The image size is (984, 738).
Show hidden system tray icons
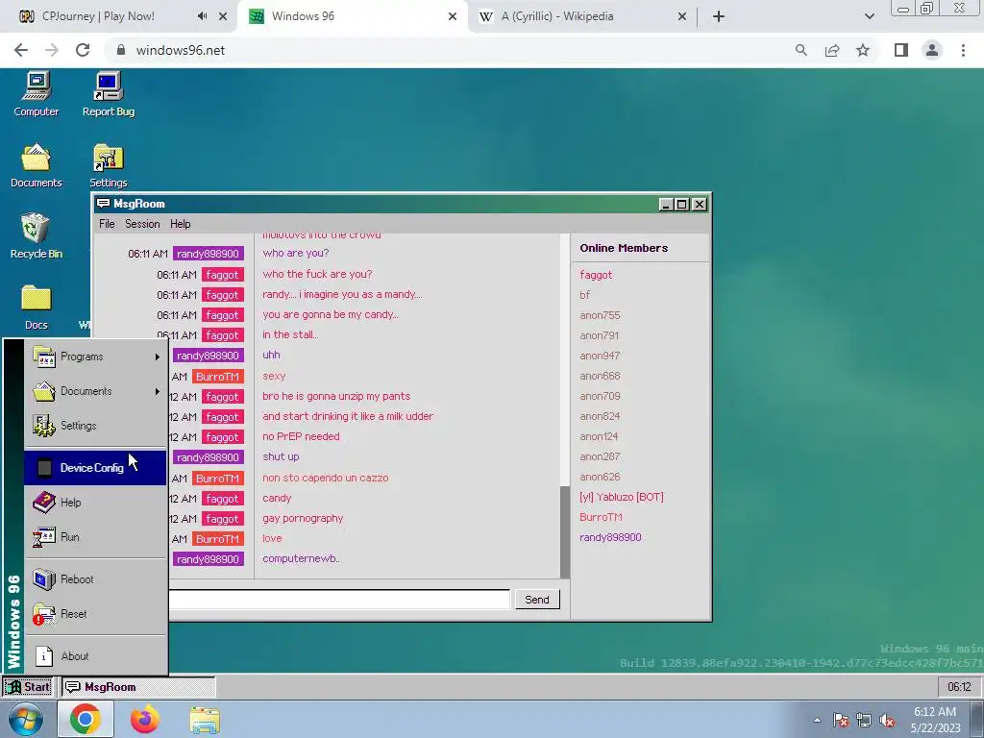[x=817, y=720]
